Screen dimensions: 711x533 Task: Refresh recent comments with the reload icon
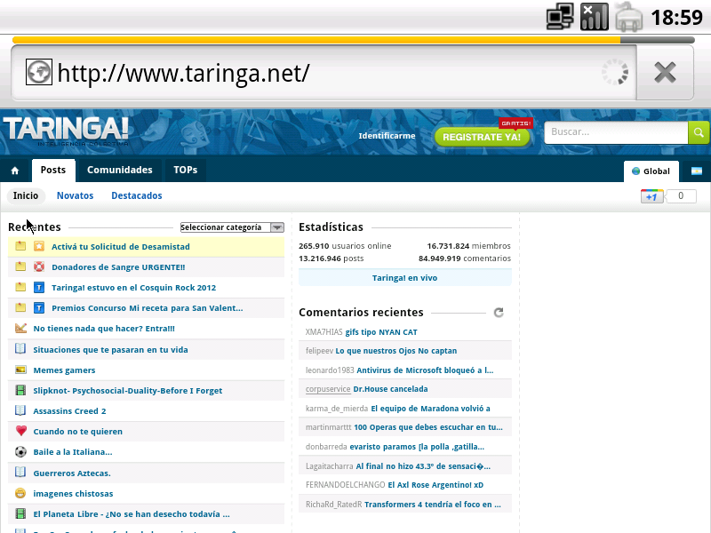499,313
